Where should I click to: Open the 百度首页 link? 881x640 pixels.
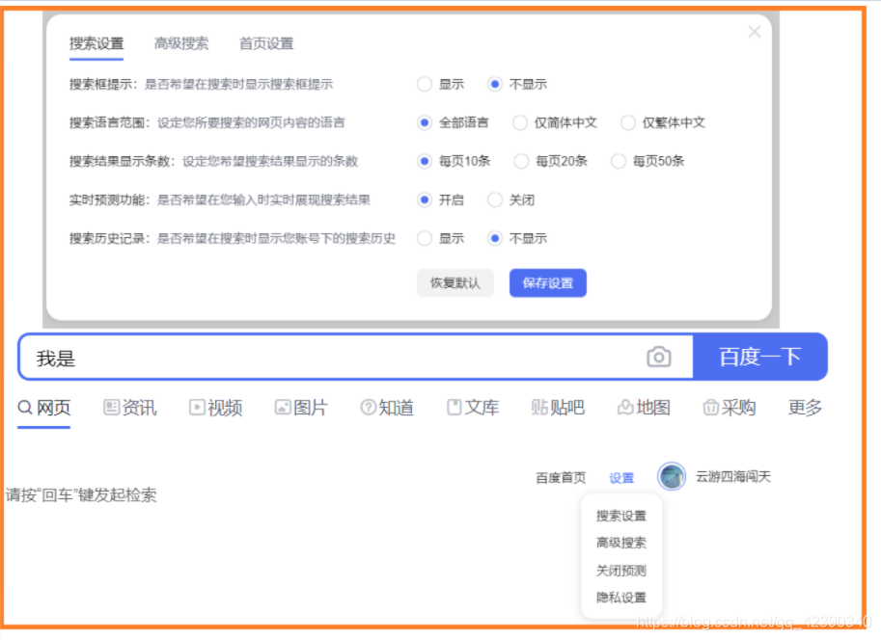(x=561, y=478)
